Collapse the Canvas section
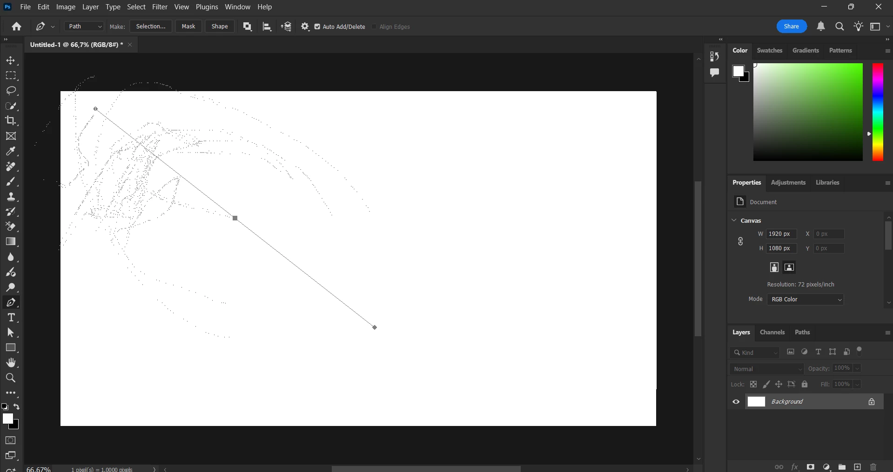Image resolution: width=893 pixels, height=472 pixels. point(734,220)
